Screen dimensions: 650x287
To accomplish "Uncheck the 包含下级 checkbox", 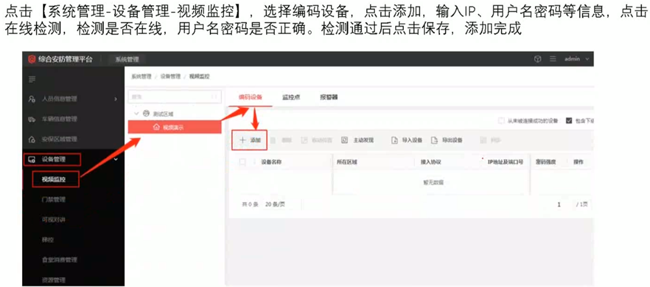I will pyautogui.click(x=569, y=121).
